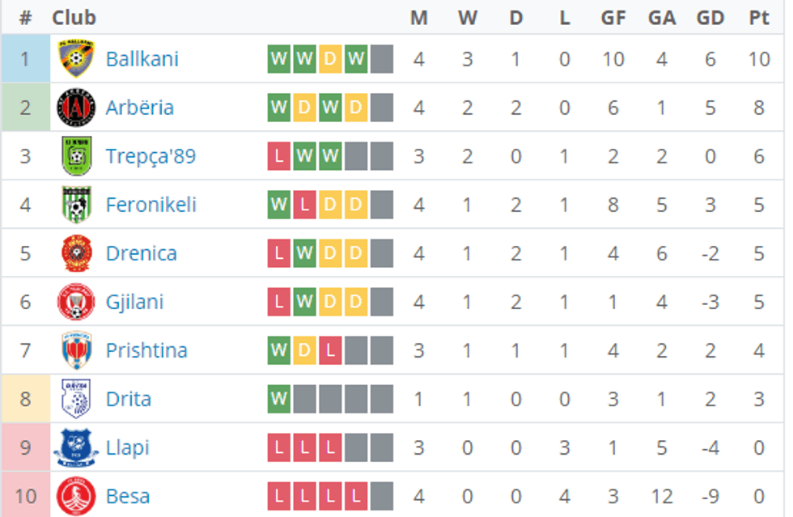Click the Prishtina club logo
This screenshot has width=793, height=517.
[x=76, y=350]
